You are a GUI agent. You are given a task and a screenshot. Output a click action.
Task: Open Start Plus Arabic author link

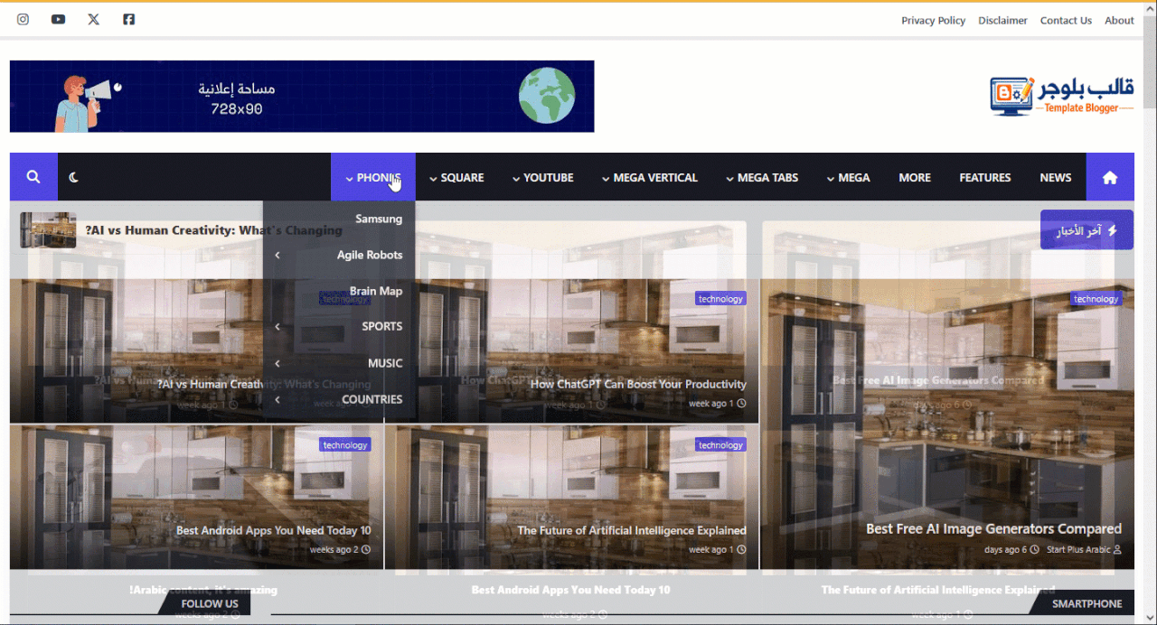pyautogui.click(x=1084, y=550)
